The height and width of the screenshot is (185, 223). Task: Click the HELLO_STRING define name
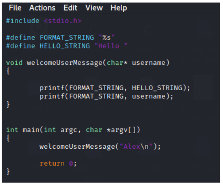click(x=65, y=46)
